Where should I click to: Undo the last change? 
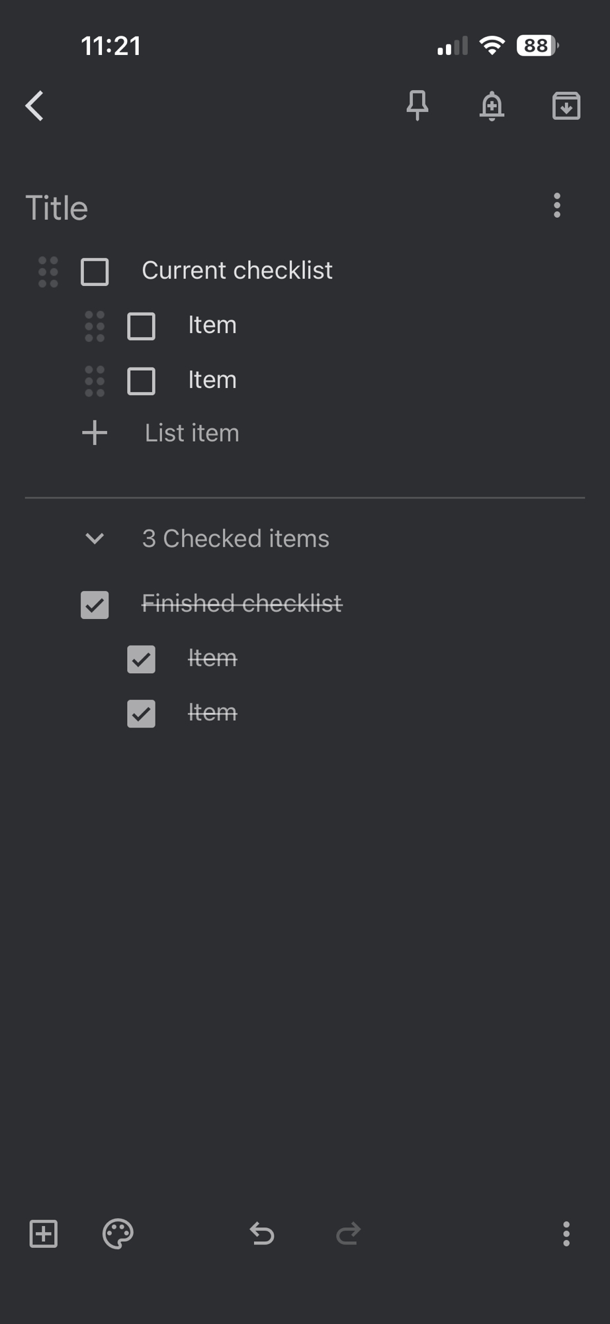[262, 1234]
